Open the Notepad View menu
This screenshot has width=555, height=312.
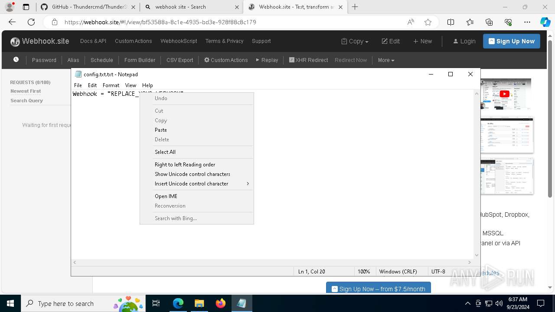coord(131,85)
